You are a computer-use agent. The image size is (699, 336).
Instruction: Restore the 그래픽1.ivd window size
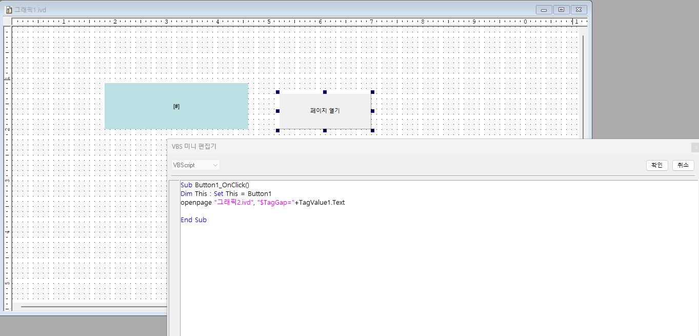(x=561, y=10)
